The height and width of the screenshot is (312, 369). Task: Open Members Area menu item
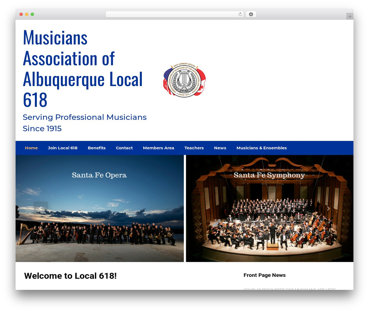tap(159, 148)
